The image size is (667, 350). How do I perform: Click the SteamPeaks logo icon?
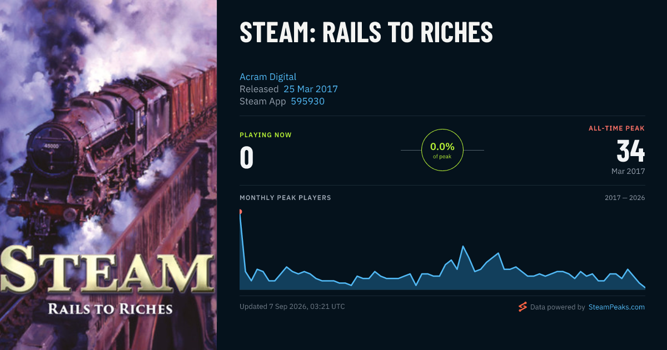click(522, 307)
